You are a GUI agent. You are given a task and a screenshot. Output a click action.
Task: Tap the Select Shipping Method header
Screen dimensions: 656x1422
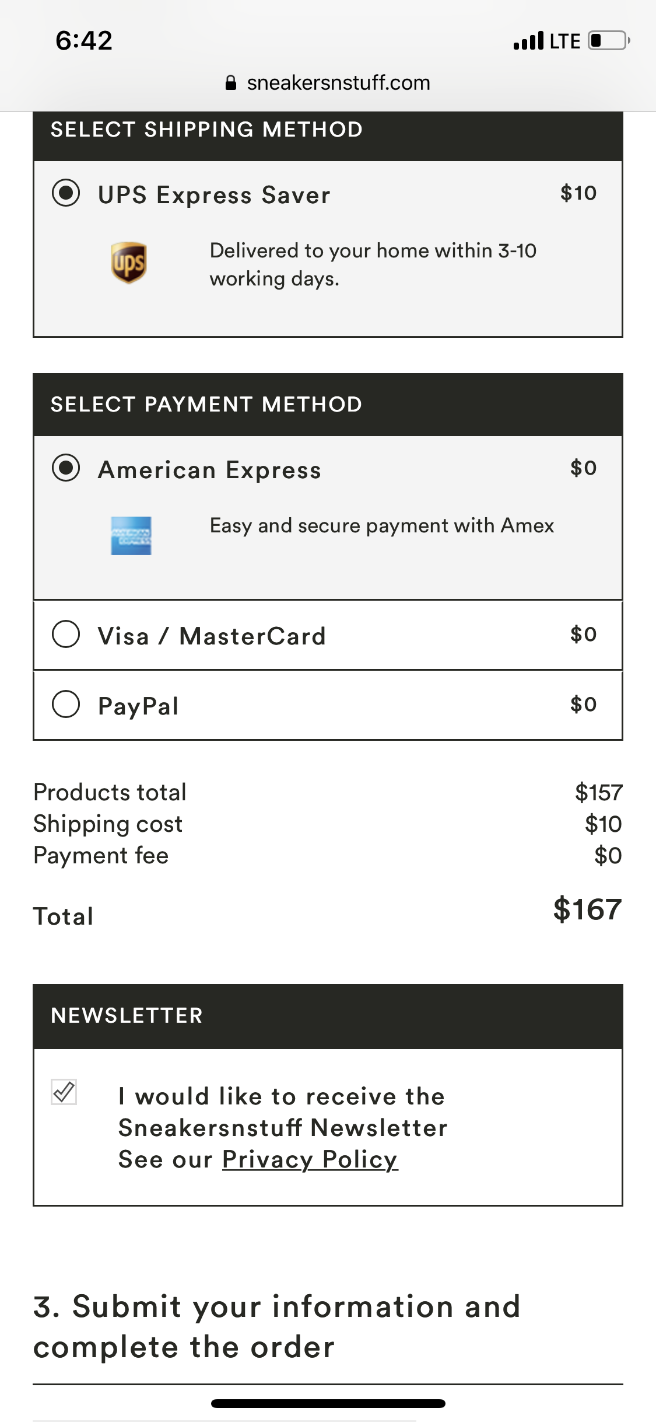click(206, 130)
